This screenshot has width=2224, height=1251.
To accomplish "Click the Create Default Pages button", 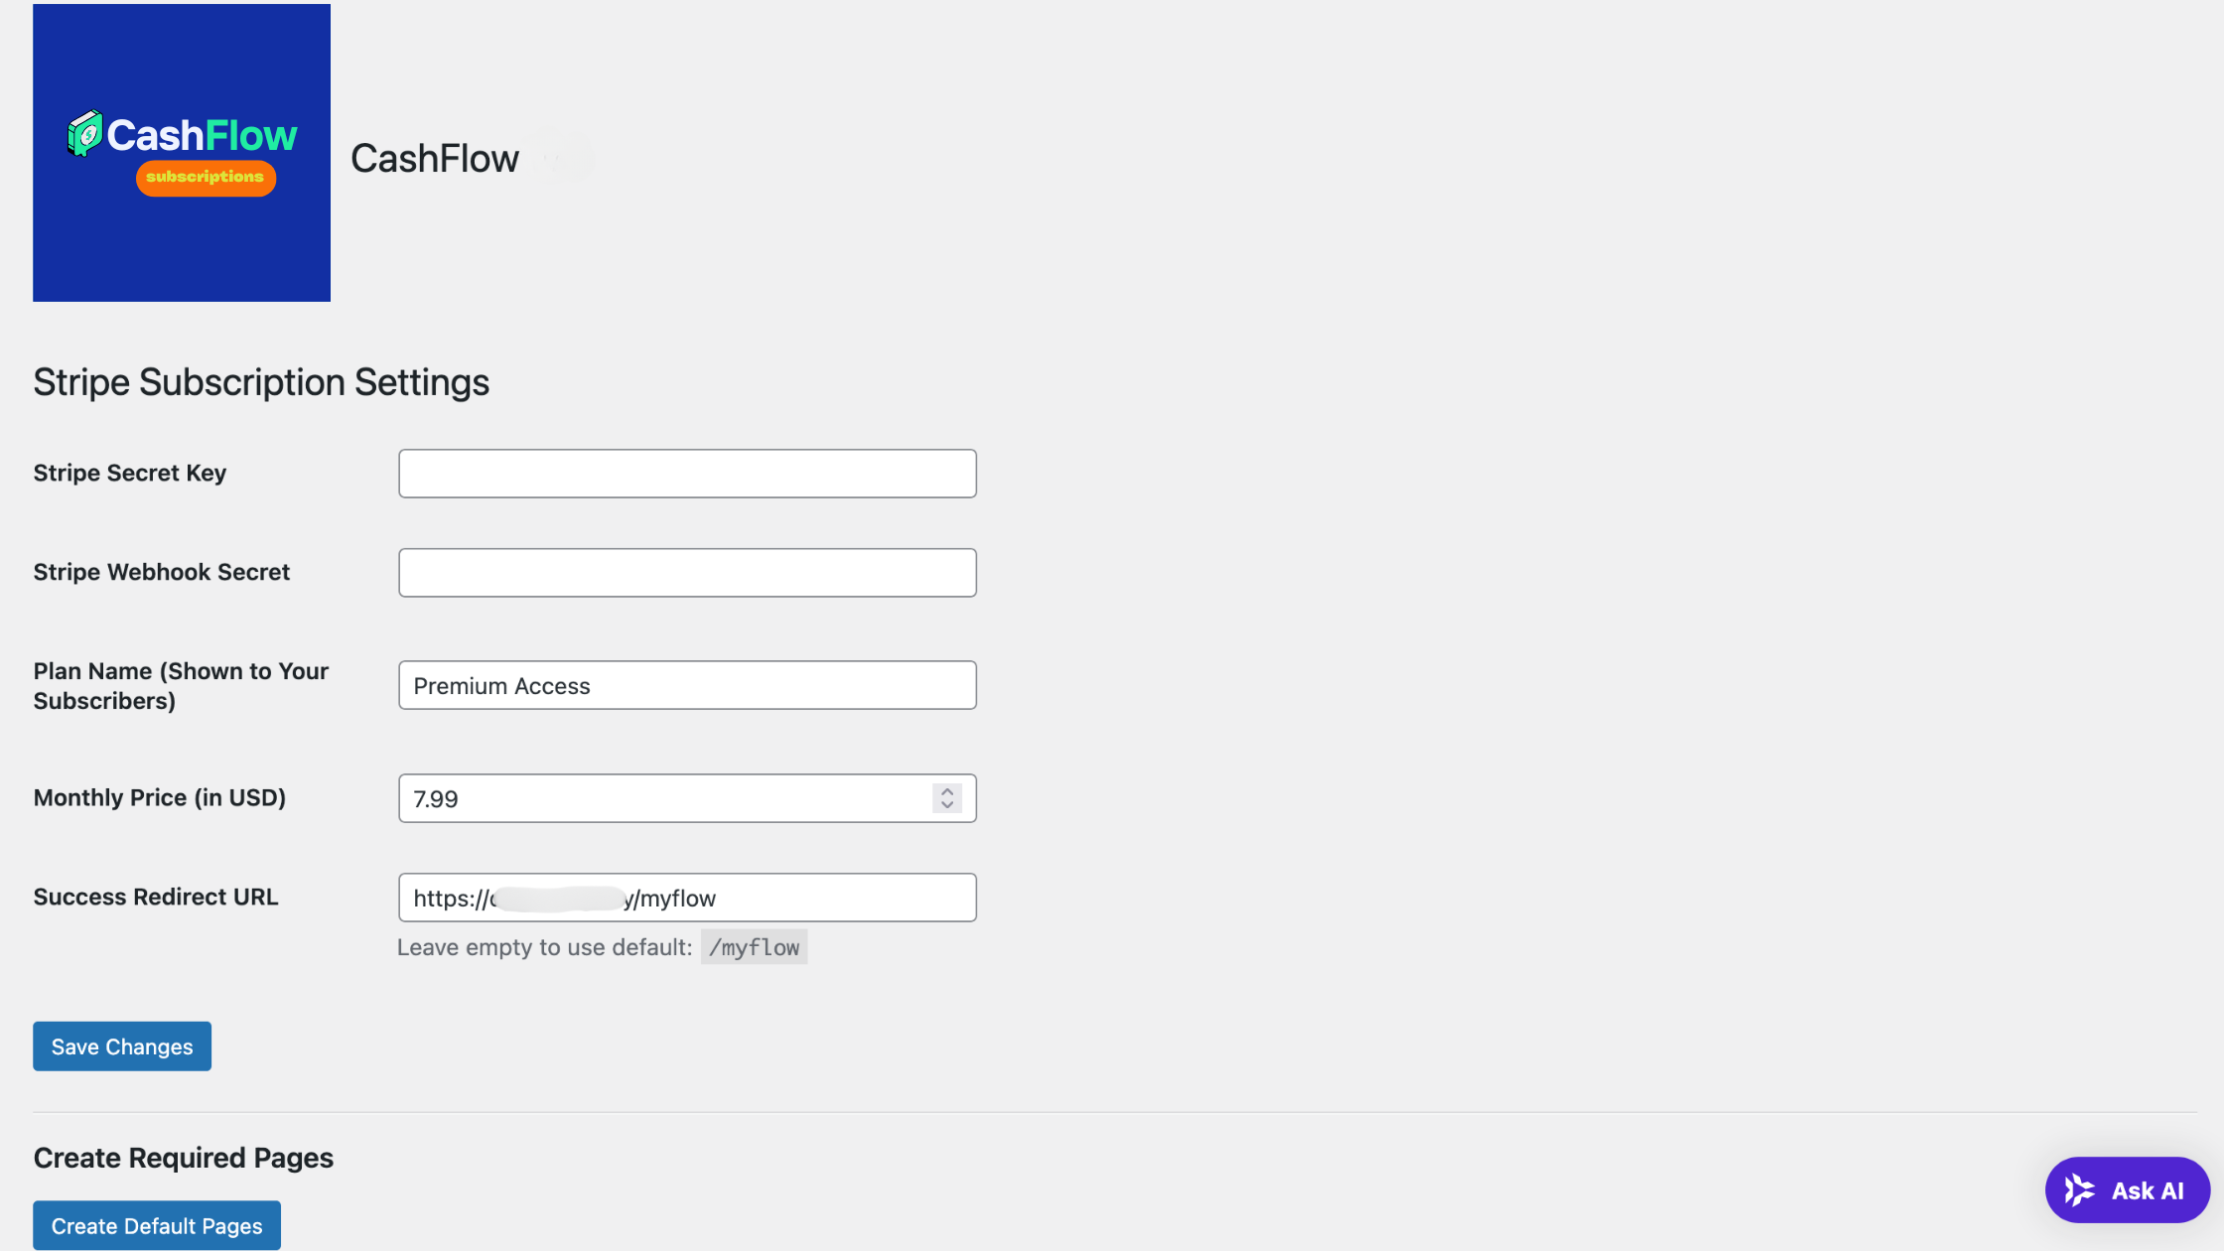I will [157, 1225].
